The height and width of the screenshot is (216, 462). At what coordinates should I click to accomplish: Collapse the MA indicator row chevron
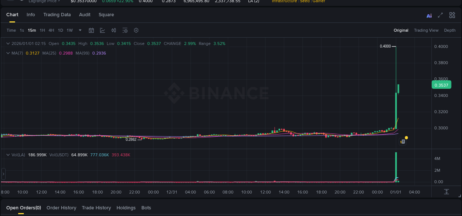(8, 53)
